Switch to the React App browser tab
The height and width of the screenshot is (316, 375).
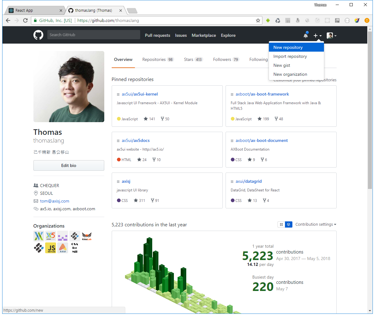(34, 11)
